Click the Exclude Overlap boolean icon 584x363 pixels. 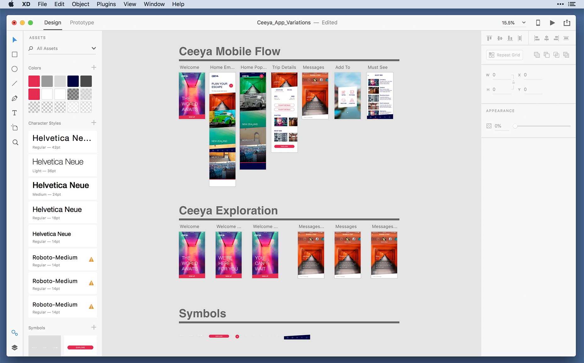(566, 55)
